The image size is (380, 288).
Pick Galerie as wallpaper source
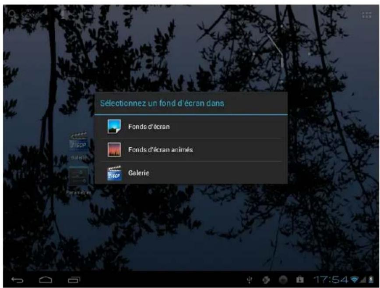[191, 173]
